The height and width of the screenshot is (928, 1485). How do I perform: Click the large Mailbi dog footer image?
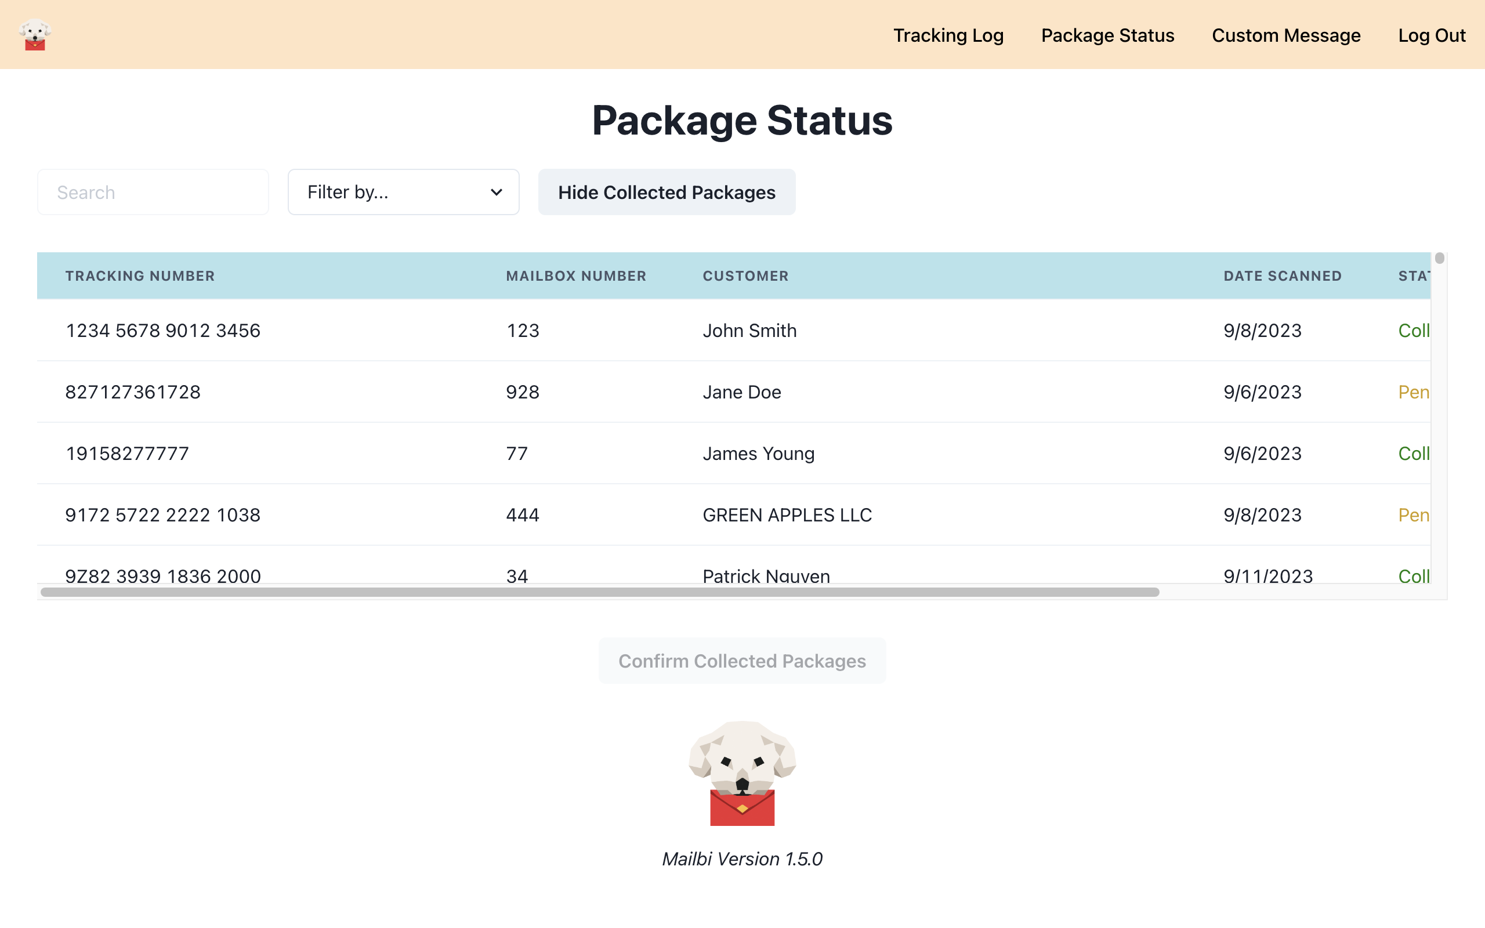pos(742,773)
